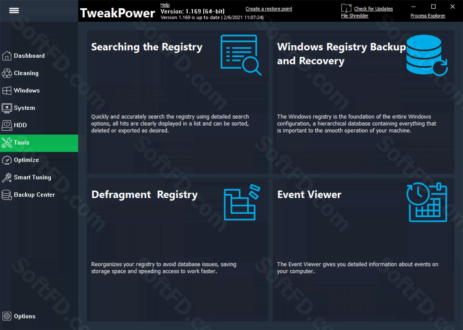Screen dimensions: 463x330
Task: Open the hamburger menu icon
Action: pyautogui.click(x=14, y=11)
